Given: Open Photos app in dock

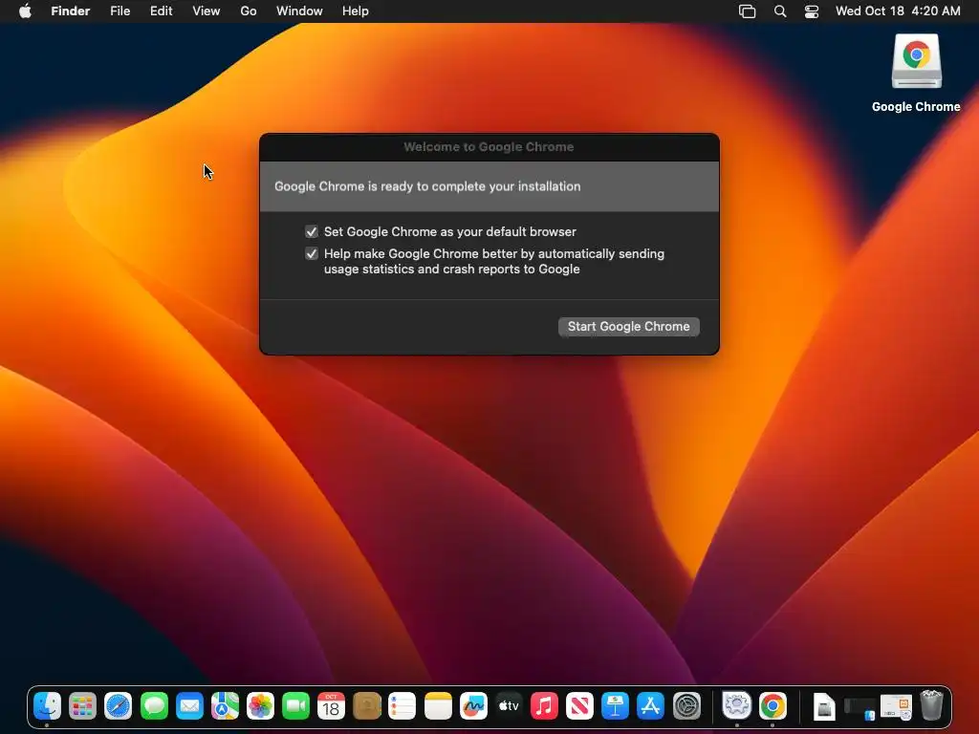Looking at the screenshot, I should (x=260, y=706).
